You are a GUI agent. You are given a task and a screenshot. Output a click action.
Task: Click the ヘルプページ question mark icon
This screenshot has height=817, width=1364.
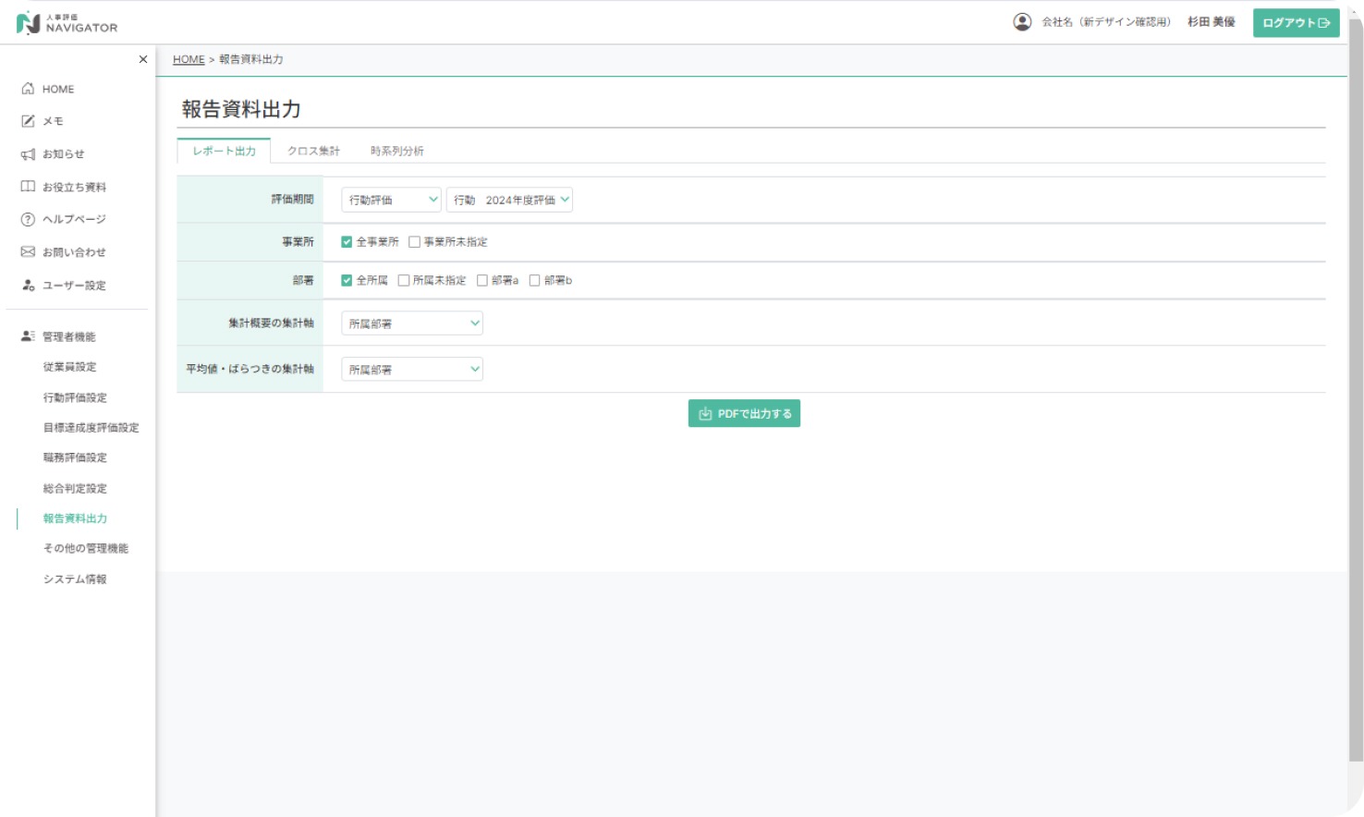[x=28, y=219]
